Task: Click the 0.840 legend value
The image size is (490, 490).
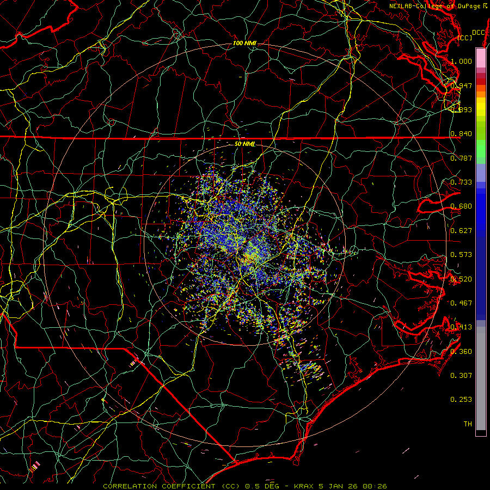Action: 461,134
